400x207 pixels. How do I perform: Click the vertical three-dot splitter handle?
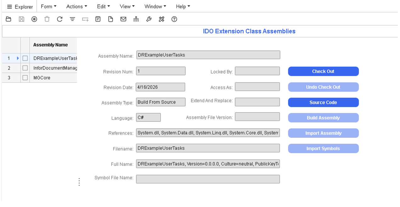(x=79, y=182)
